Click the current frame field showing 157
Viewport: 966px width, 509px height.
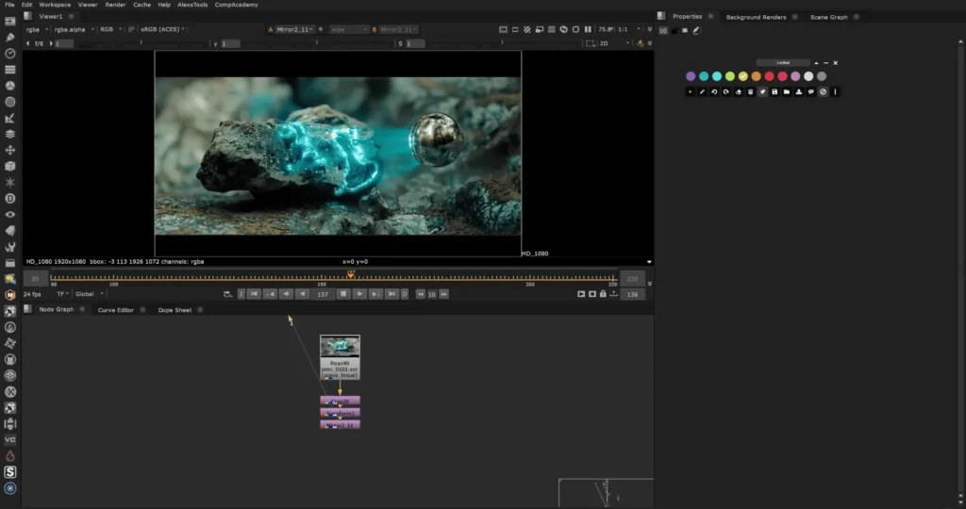click(x=323, y=294)
